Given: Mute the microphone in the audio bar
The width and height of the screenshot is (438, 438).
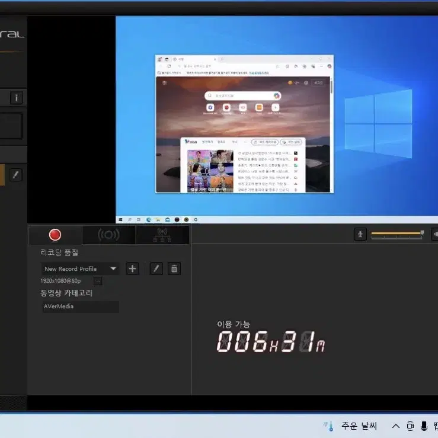Looking at the screenshot, I should [x=360, y=234].
